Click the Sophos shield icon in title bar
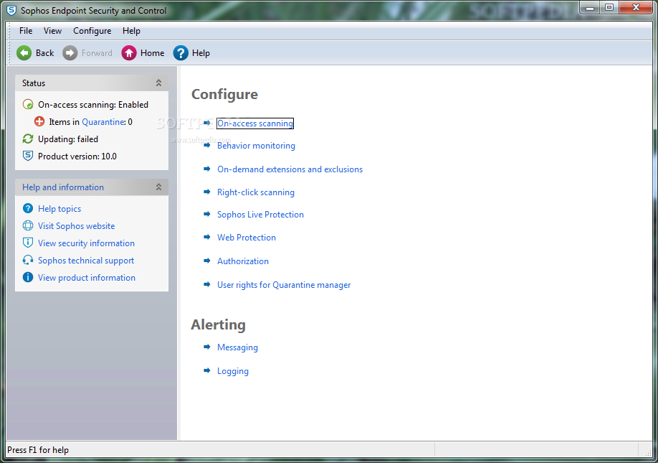The width and height of the screenshot is (658, 463). point(11,10)
